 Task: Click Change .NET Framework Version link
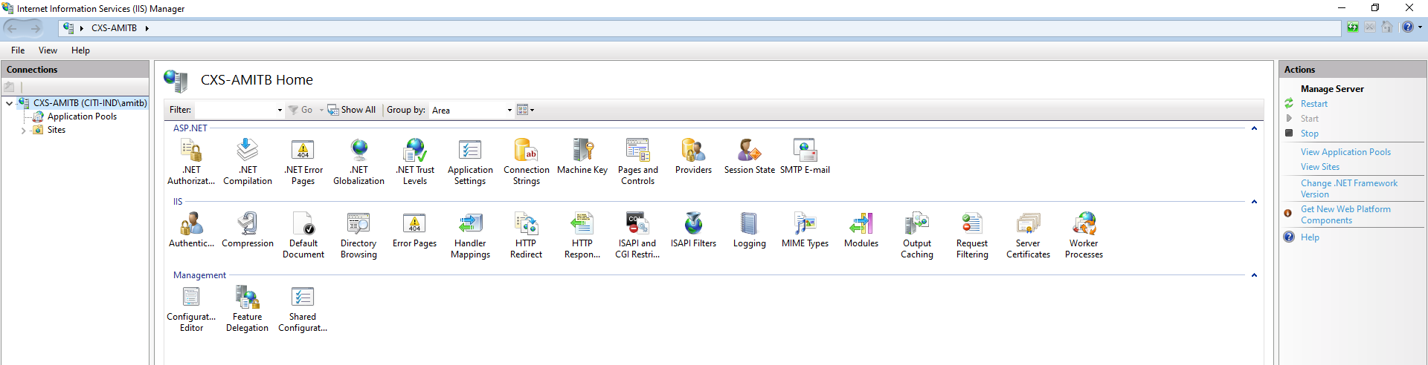coord(1348,188)
